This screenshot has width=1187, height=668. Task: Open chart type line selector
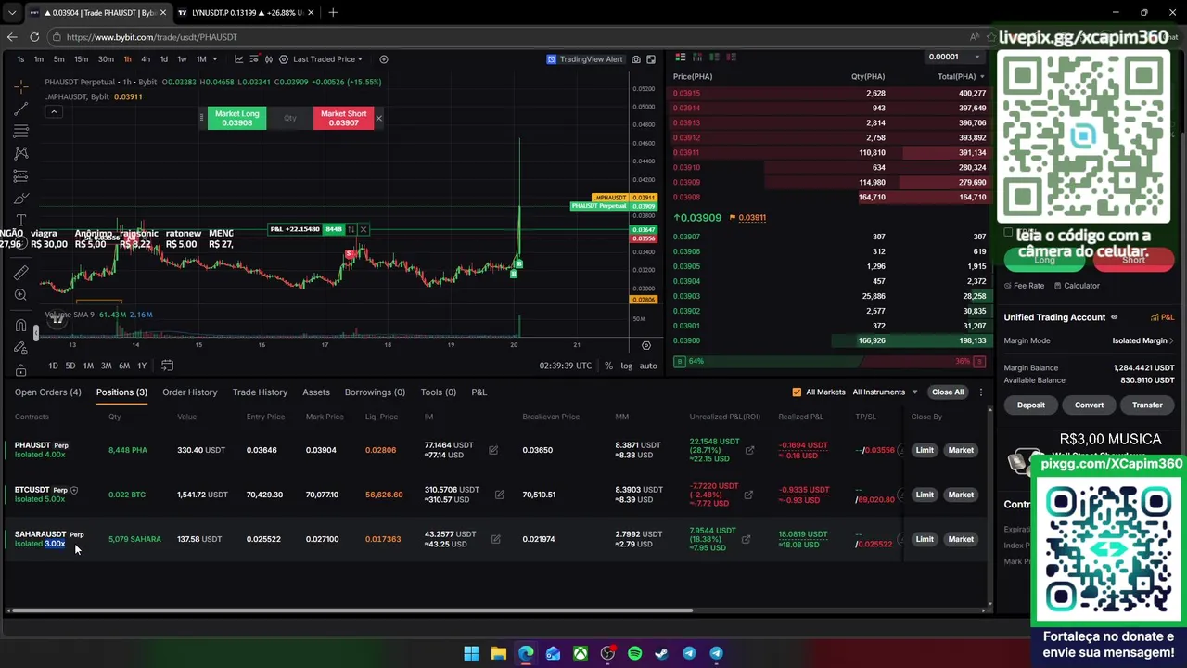[x=238, y=59]
